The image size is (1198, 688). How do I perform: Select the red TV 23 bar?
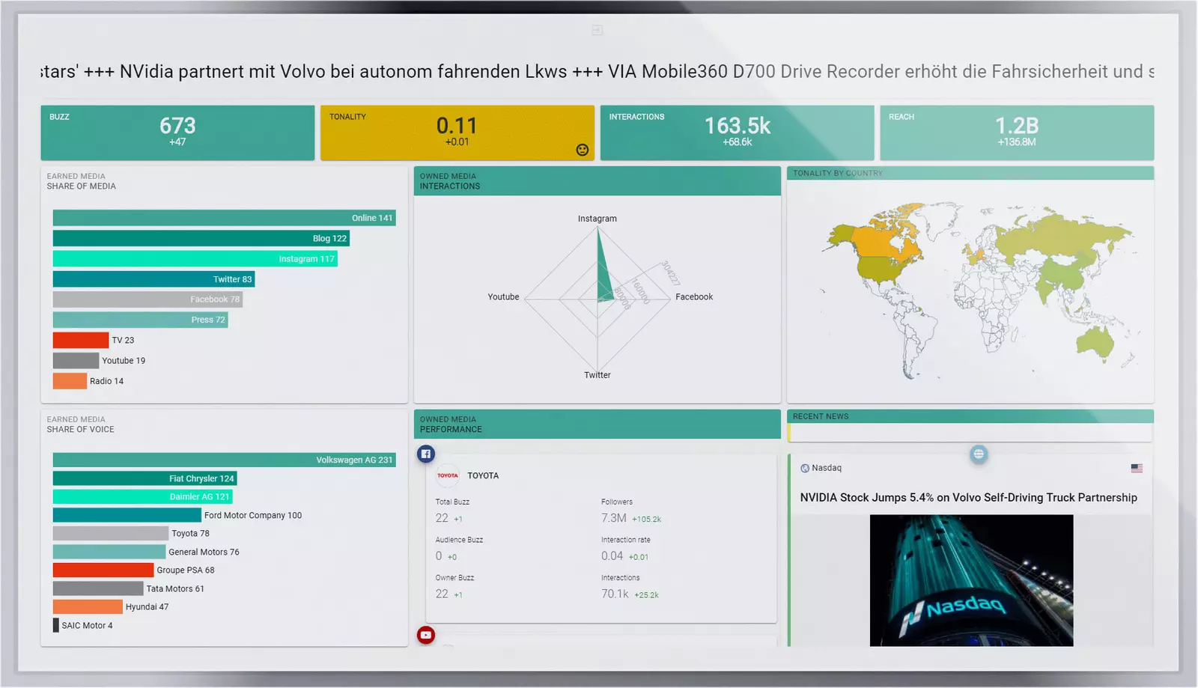tap(81, 340)
